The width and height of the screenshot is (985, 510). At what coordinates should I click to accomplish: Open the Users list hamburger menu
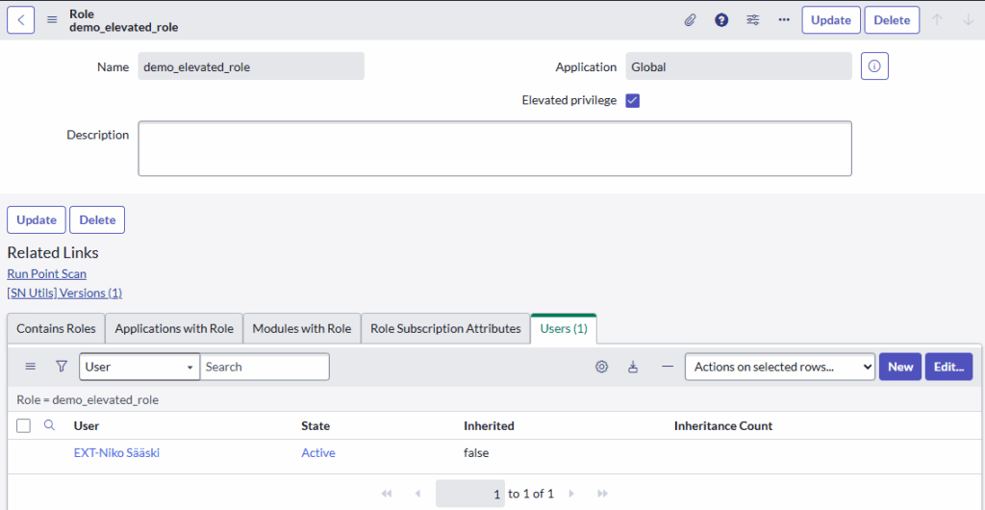tap(30, 367)
